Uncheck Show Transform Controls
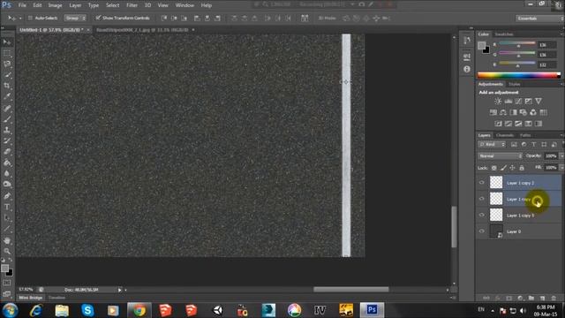 tap(98, 18)
